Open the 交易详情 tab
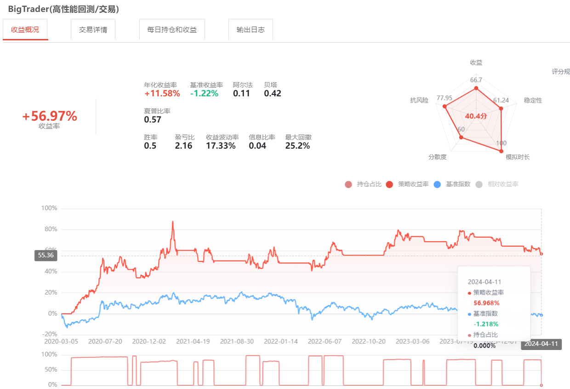Image resolution: width=570 pixels, height=389 pixels. pos(93,30)
